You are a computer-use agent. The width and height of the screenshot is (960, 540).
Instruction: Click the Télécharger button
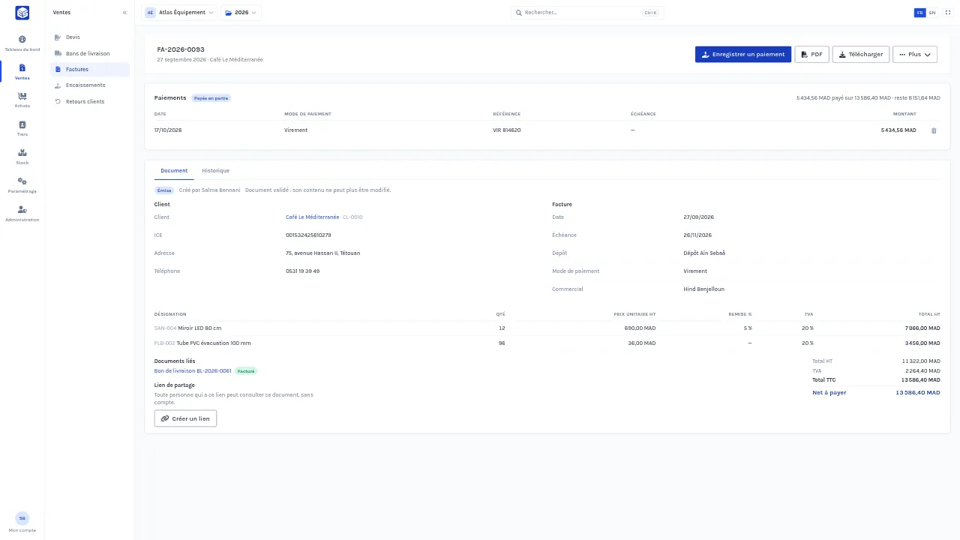tap(860, 55)
